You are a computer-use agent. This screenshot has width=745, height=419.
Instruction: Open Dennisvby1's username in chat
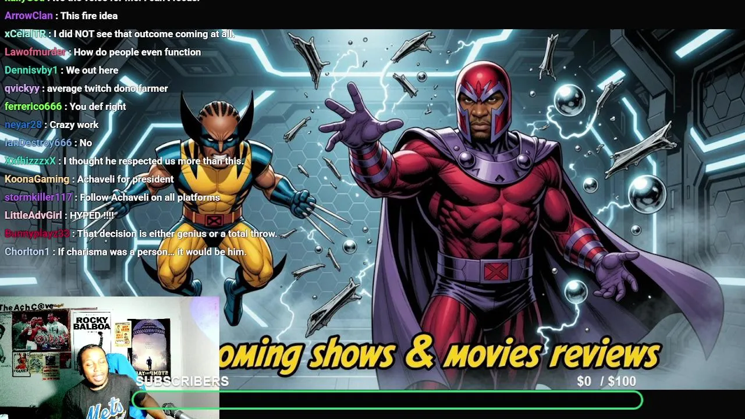tap(31, 70)
